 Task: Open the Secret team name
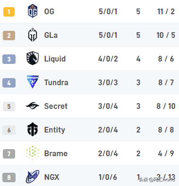(56, 106)
